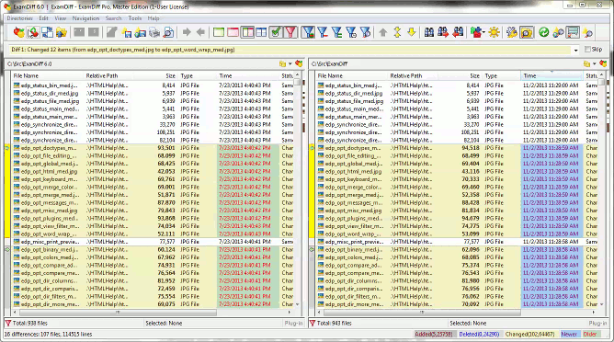Click Find Previous binoculars with left arrow
614x342 pixels.
point(458,32)
